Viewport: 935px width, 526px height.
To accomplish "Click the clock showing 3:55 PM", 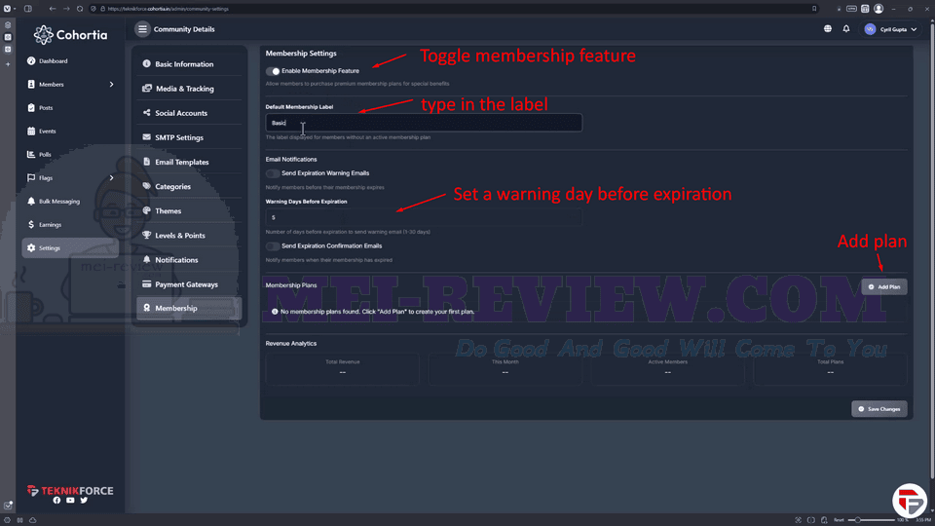I will [x=923, y=520].
